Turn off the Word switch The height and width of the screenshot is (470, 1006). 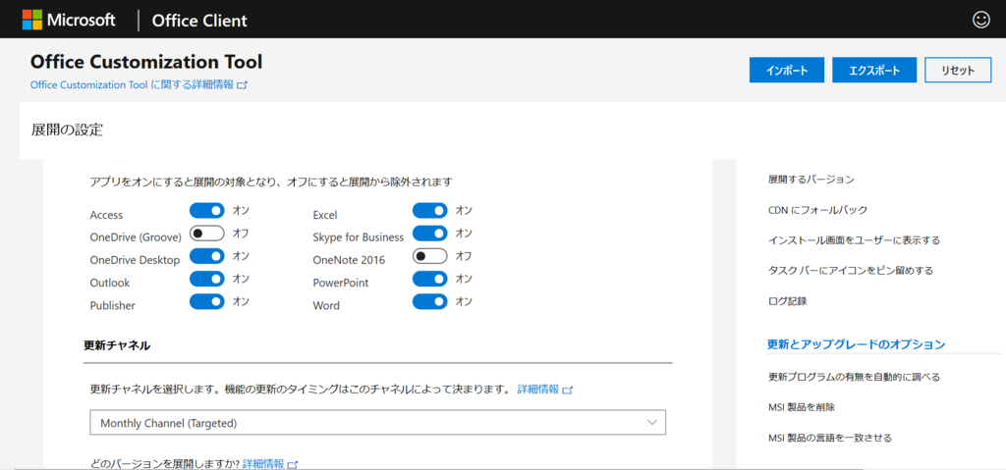pyautogui.click(x=430, y=301)
